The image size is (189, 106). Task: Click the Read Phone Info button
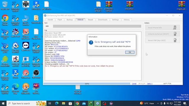(x=162, y=28)
